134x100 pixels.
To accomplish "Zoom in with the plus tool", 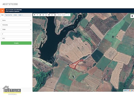I will tap(35, 15).
